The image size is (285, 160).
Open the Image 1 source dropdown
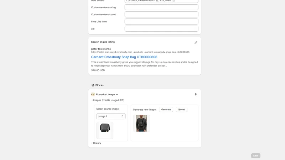[x=111, y=116]
